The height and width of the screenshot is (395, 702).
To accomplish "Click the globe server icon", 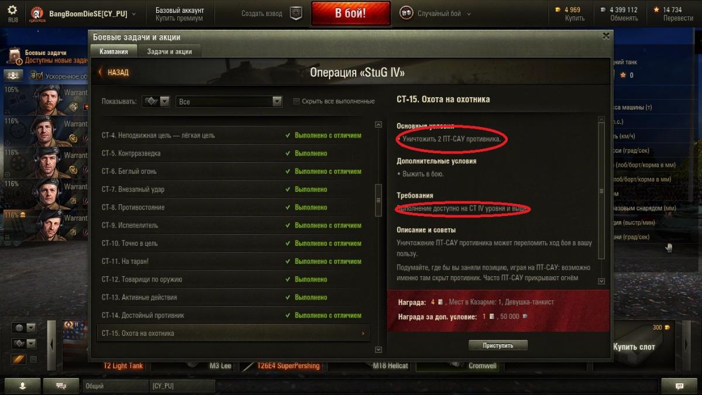I will pos(18,328).
